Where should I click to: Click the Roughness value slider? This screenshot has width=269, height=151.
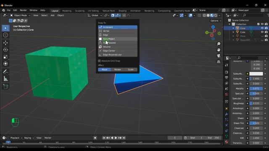point(256,104)
